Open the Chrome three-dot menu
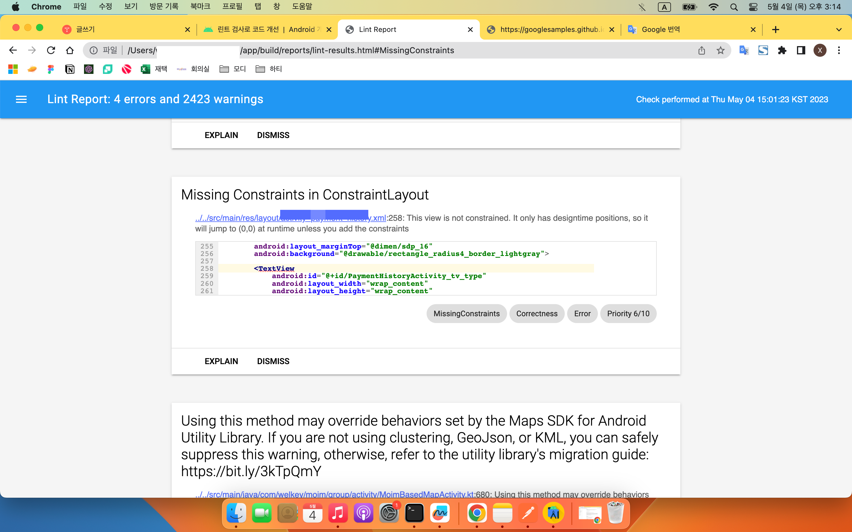852x532 pixels. click(x=839, y=50)
